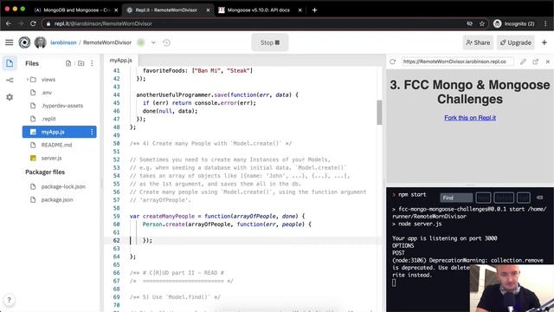Open the settings gear in sidebar

point(10,97)
